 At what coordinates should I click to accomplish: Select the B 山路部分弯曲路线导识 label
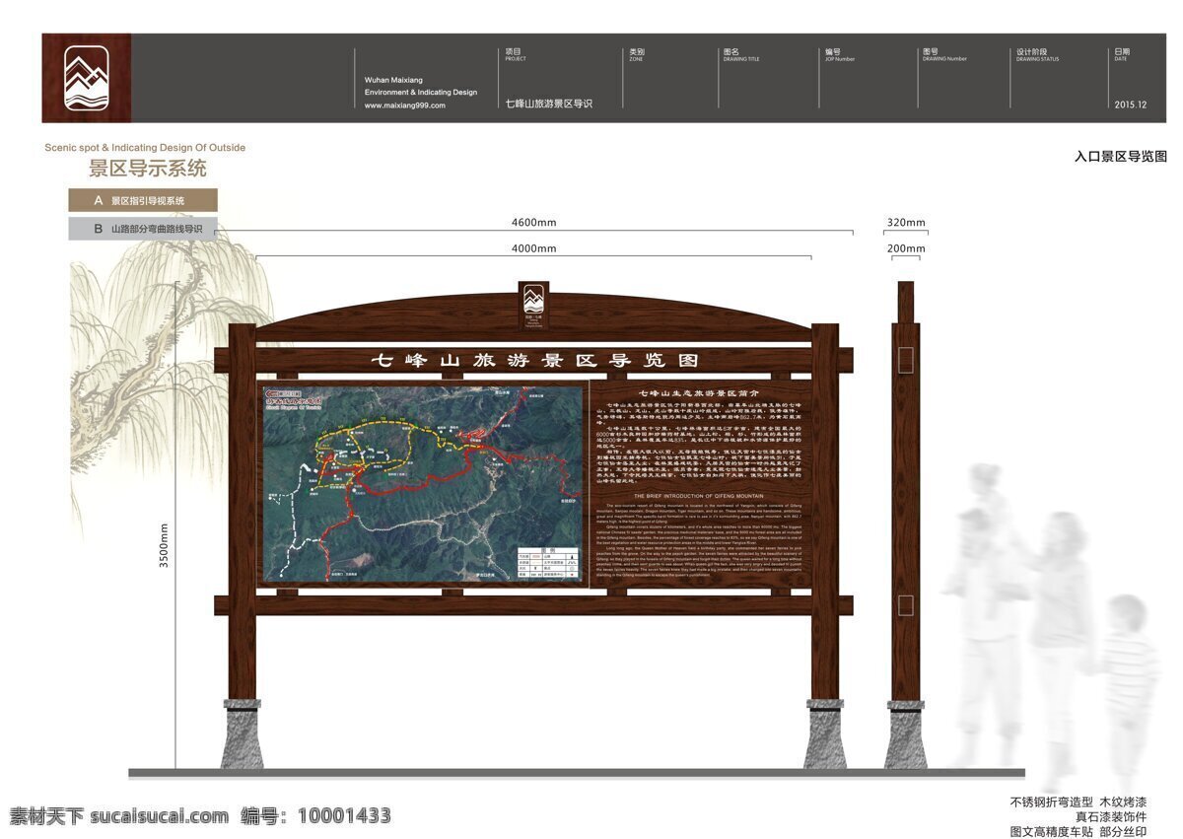point(143,229)
